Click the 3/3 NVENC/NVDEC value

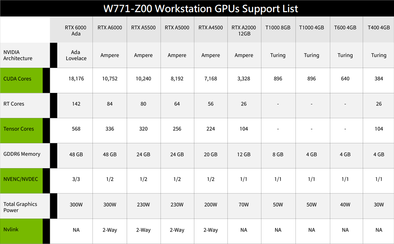tap(76, 179)
